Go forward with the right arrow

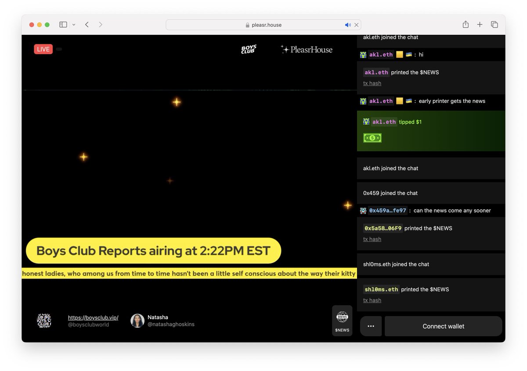pyautogui.click(x=101, y=25)
